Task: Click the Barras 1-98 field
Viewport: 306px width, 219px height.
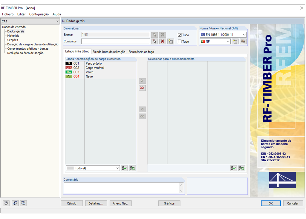Action: coord(116,35)
